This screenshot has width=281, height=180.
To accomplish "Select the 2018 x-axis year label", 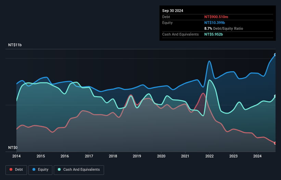I will (113, 156).
